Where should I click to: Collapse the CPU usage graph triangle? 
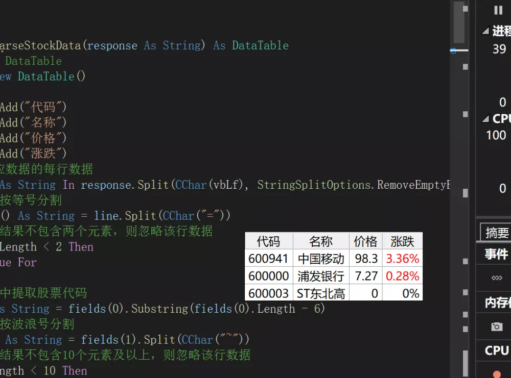tap(485, 119)
